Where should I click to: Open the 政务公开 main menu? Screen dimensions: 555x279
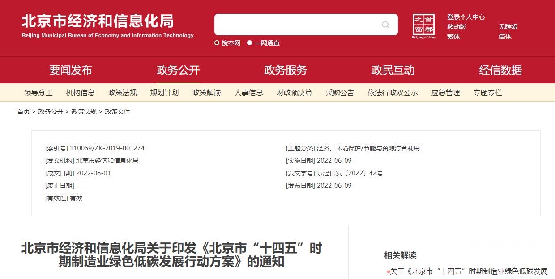coord(178,70)
